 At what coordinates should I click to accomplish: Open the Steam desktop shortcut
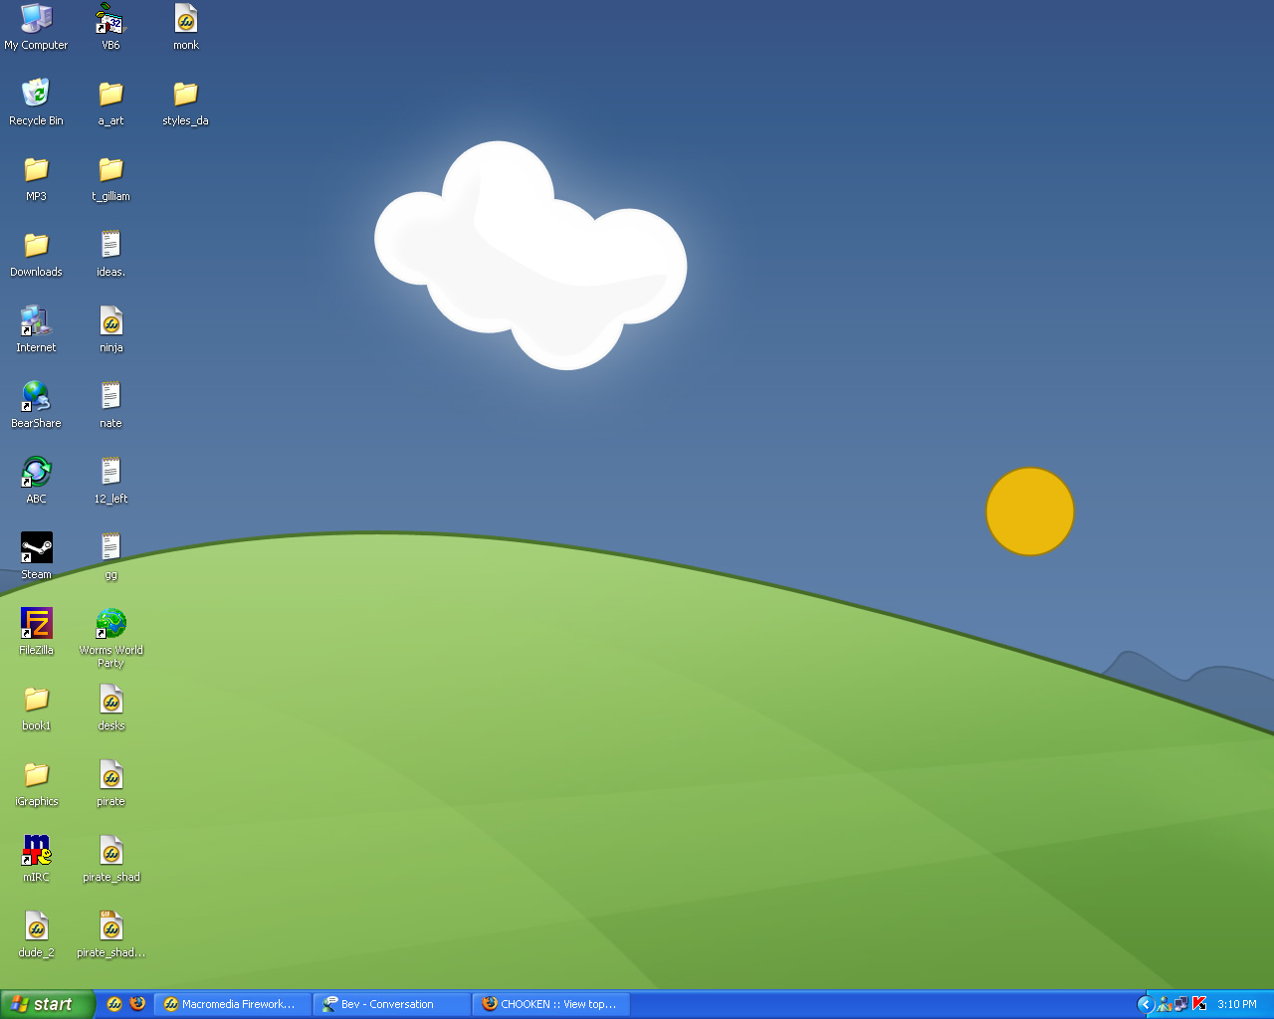tap(36, 548)
